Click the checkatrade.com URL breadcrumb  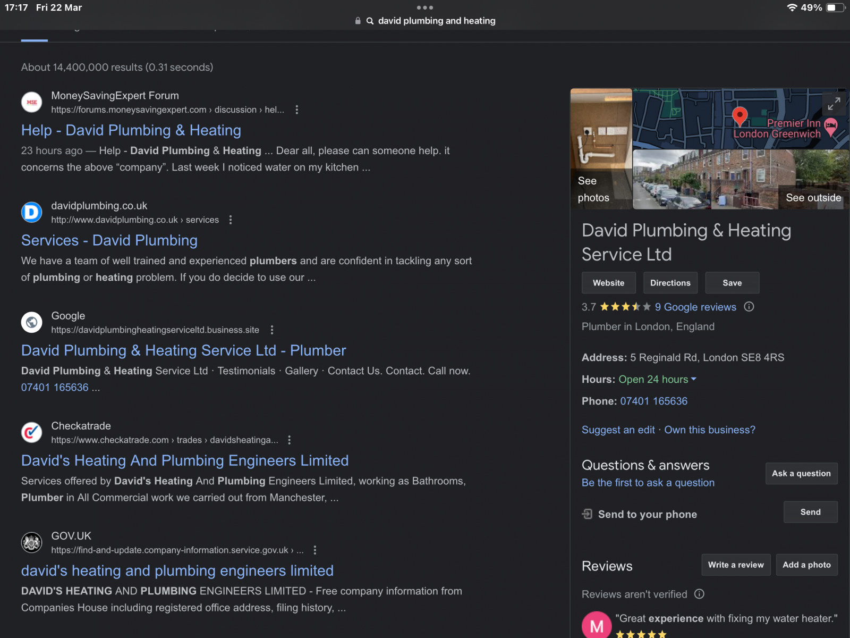coord(165,440)
